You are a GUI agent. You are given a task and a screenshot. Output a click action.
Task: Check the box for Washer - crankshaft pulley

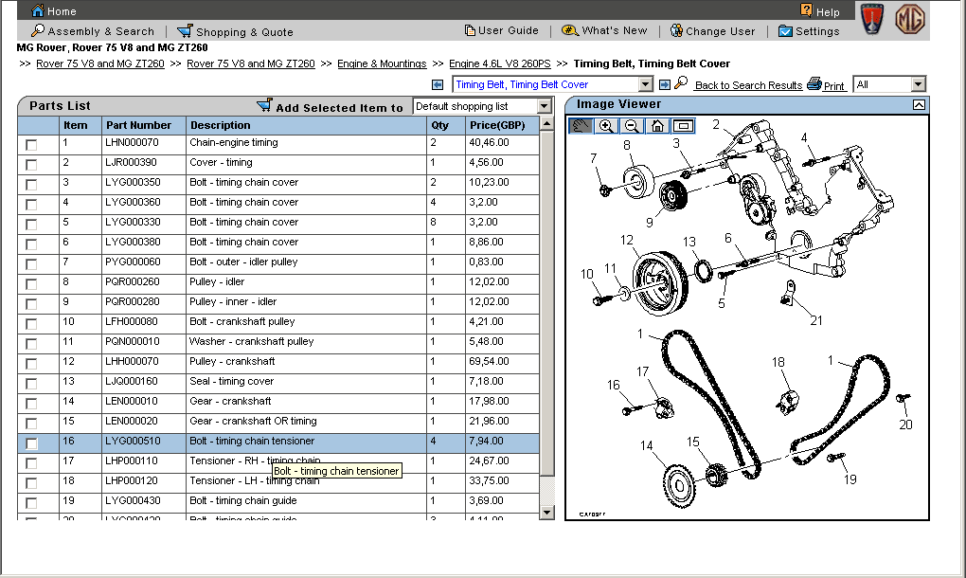tap(31, 343)
